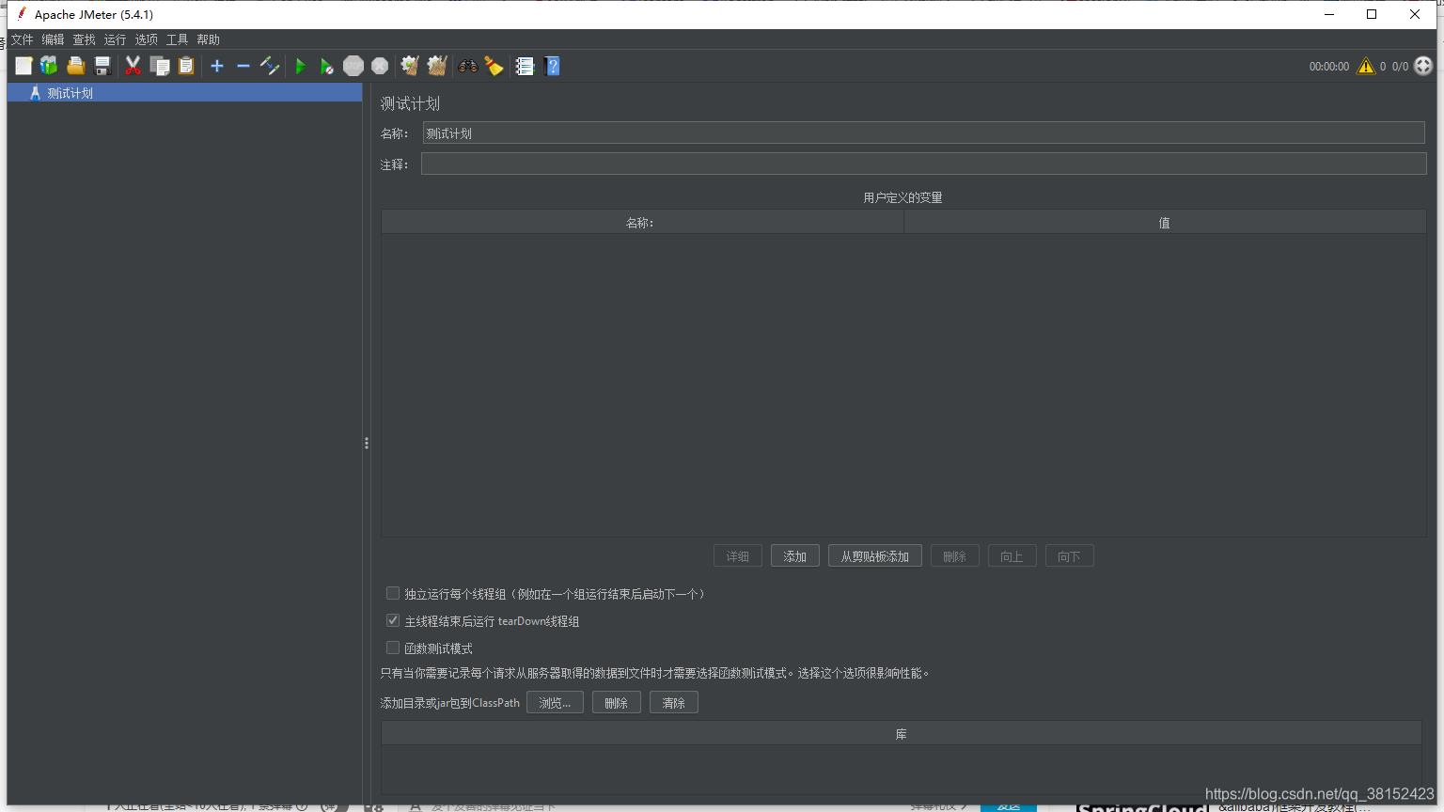Copy the selected element
The width and height of the screenshot is (1444, 812).
point(160,66)
